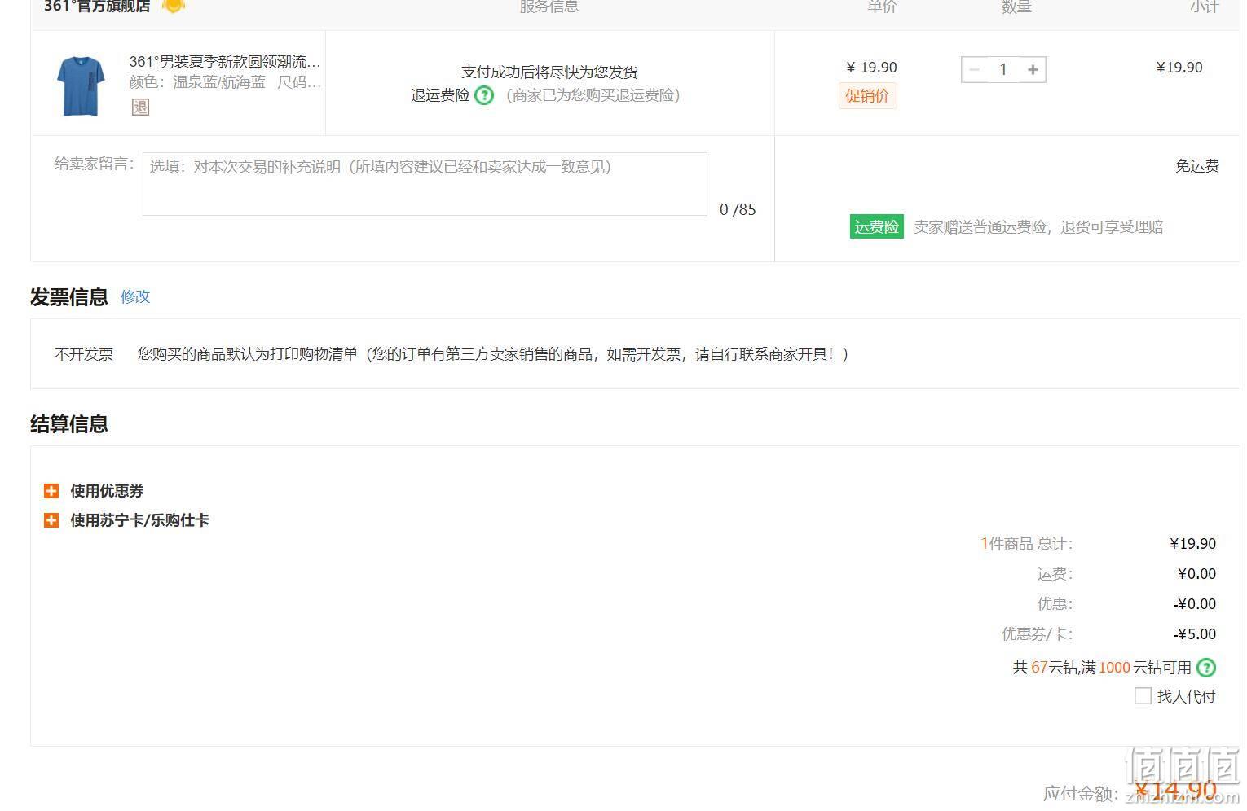This screenshot has height=811, width=1247.
Task: Click the 卖家赠送普通运费险 description text
Action: pyautogui.click(x=1038, y=227)
